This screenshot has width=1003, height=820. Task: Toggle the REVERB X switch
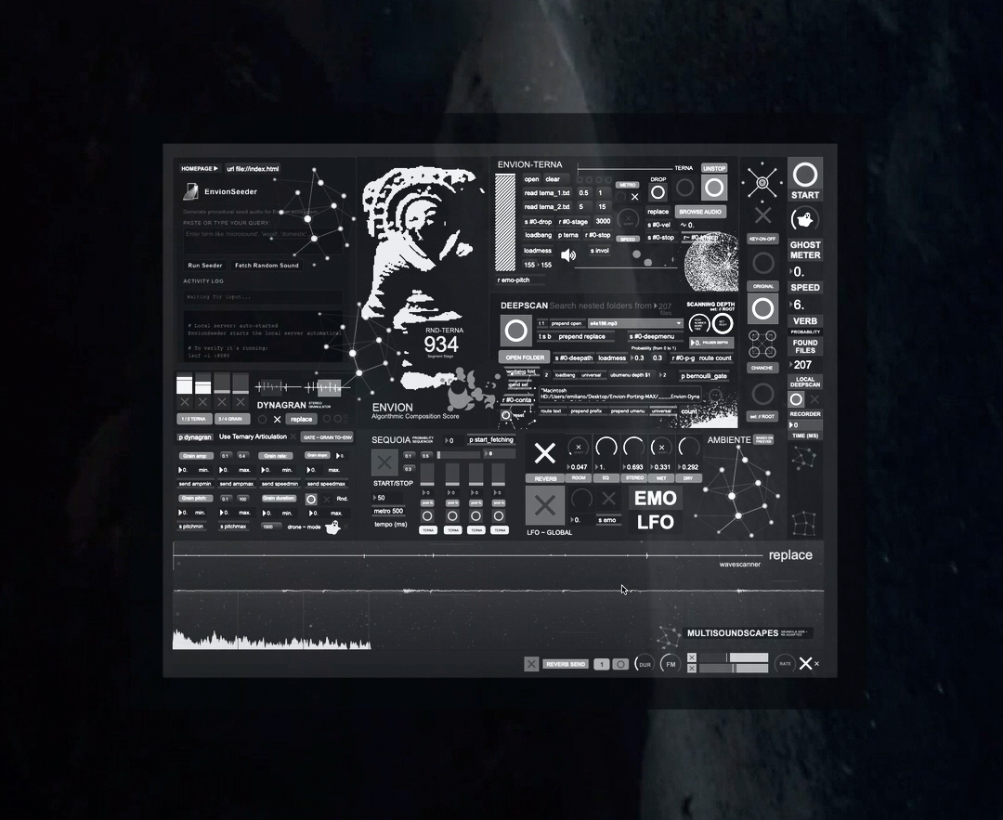point(545,453)
